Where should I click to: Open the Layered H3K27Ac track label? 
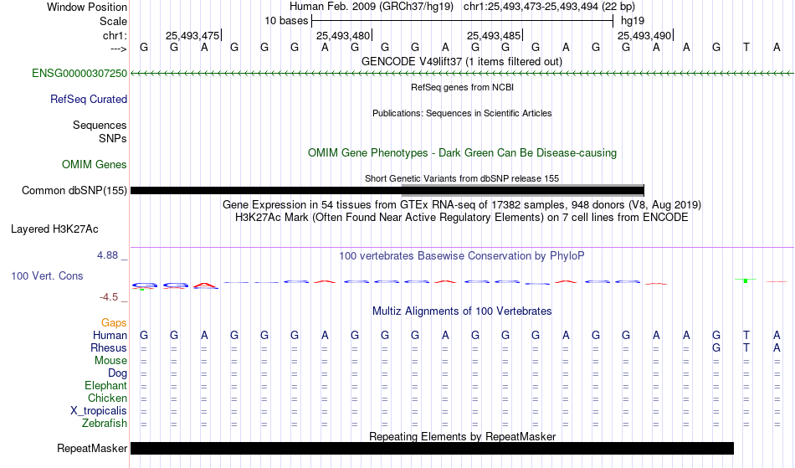(54, 229)
